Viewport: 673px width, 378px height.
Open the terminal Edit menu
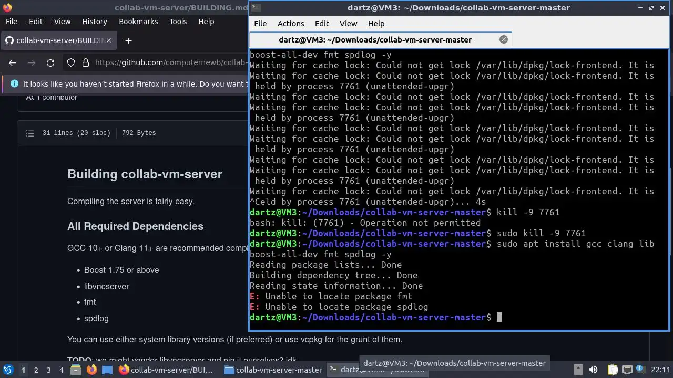coord(322,24)
